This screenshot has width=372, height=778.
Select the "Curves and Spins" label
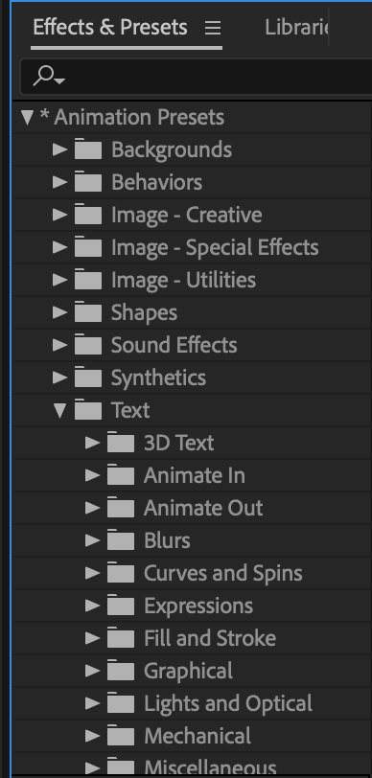(x=223, y=574)
